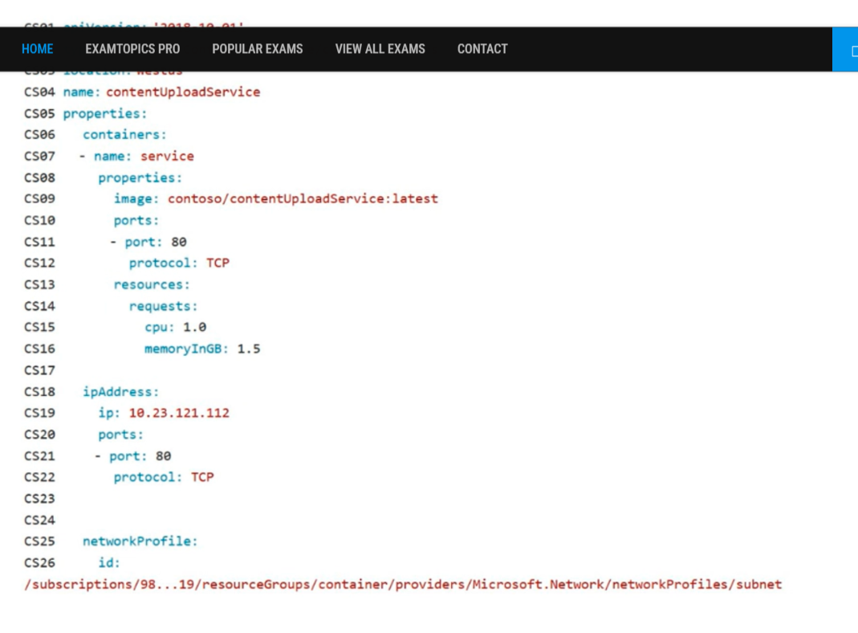
Task: Click the containers: key text
Action: click(124, 135)
